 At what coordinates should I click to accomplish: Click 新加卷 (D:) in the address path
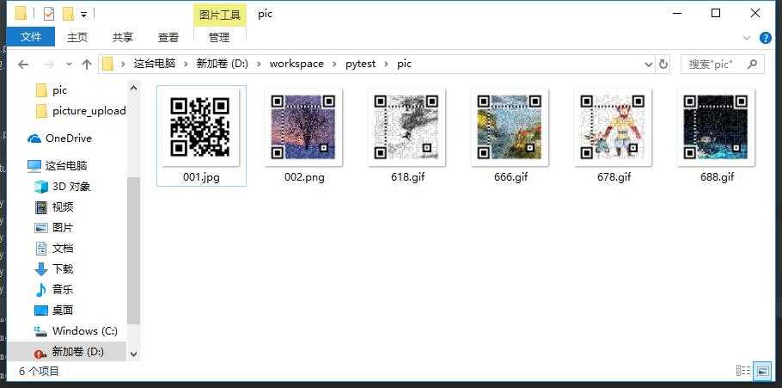tap(222, 64)
